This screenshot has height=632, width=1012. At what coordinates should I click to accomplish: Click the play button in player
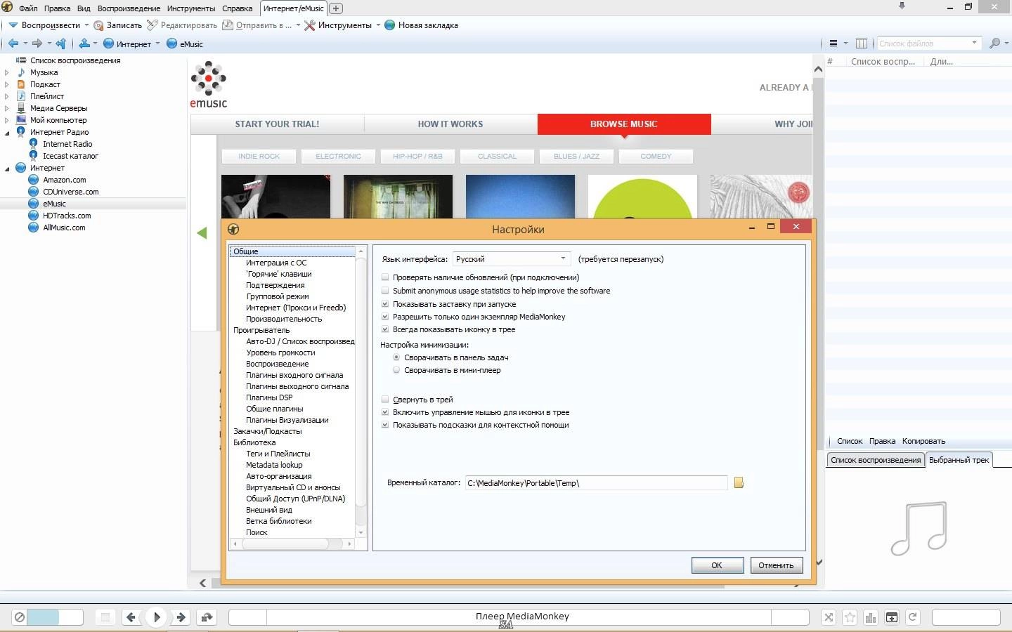click(157, 617)
